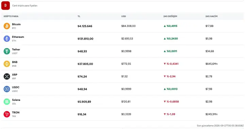Click the blue USDC icon
This screenshot has height=129, width=245.
(x=7, y=89)
